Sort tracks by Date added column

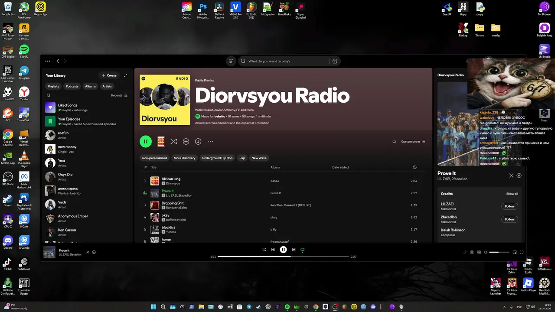340,167
